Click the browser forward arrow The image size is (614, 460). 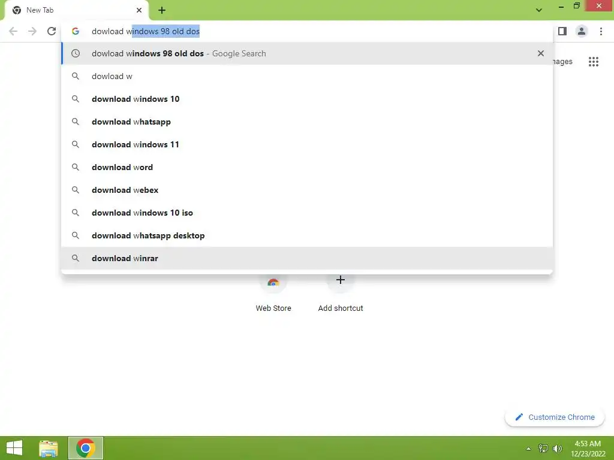tap(32, 31)
